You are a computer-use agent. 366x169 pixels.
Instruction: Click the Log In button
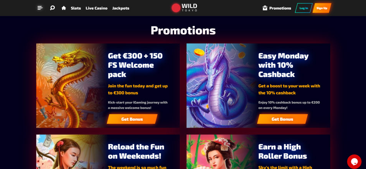304,8
